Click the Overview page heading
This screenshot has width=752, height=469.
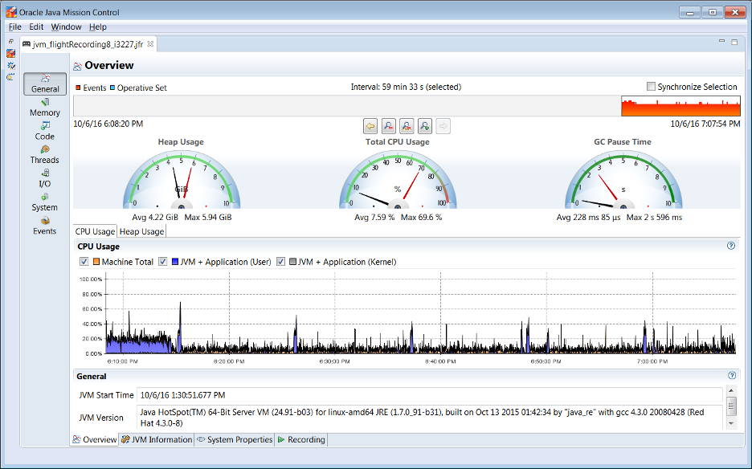[109, 65]
